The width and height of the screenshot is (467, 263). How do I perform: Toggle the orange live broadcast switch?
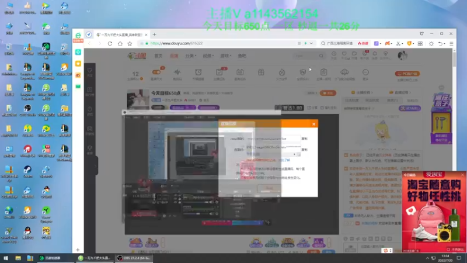(x=156, y=72)
